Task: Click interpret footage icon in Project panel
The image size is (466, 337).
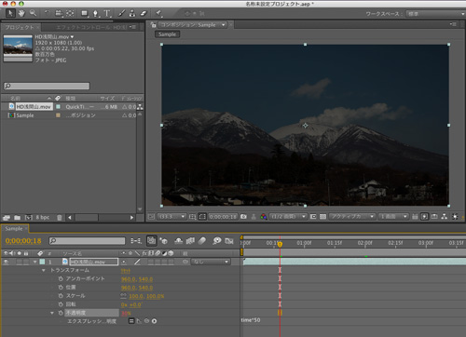Action: pyautogui.click(x=7, y=218)
